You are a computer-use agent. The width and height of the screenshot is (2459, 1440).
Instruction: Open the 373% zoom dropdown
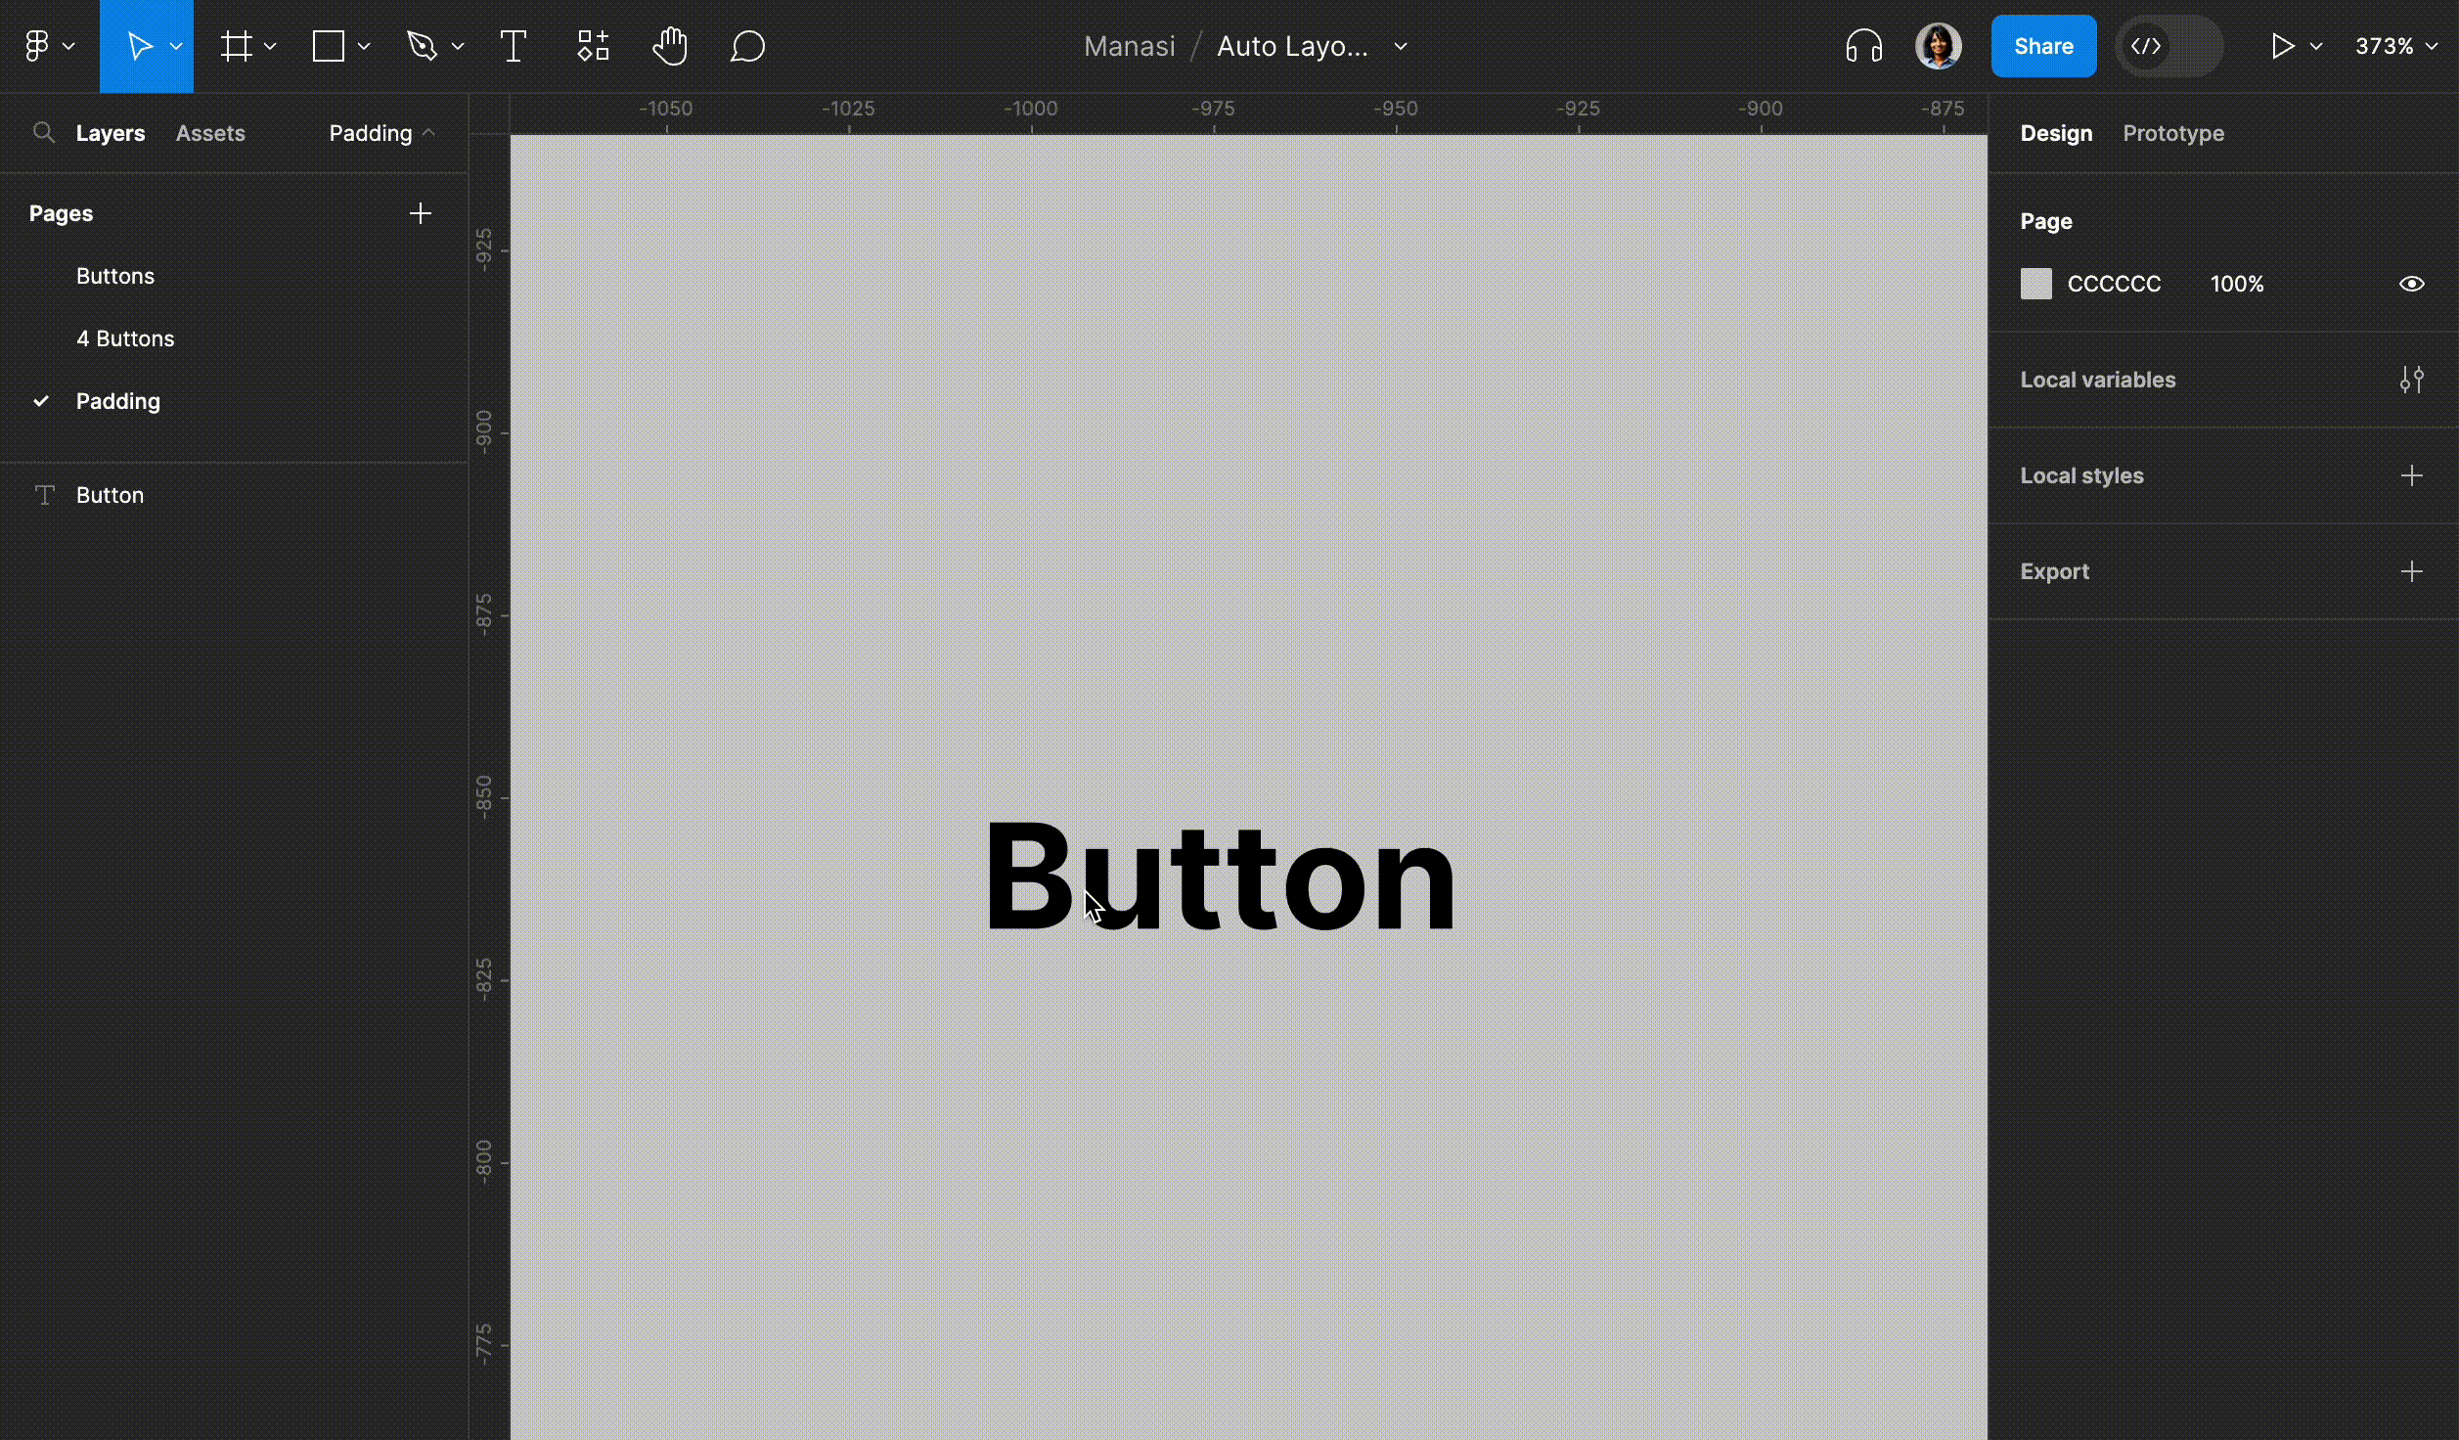coord(2395,46)
